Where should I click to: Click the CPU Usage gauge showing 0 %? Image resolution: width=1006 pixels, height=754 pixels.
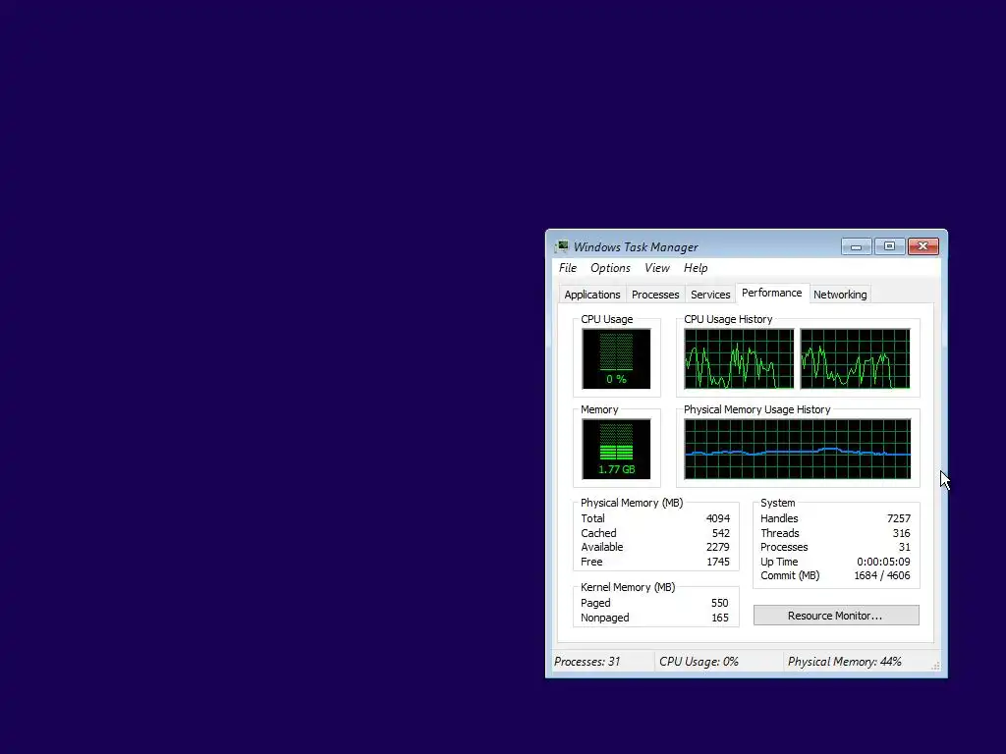[x=616, y=359]
